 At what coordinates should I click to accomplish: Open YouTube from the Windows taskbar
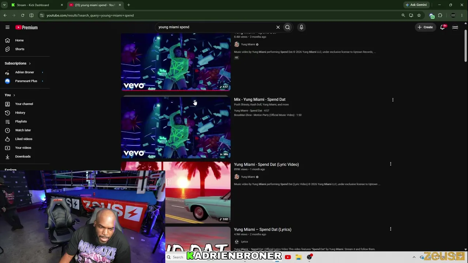point(288,257)
